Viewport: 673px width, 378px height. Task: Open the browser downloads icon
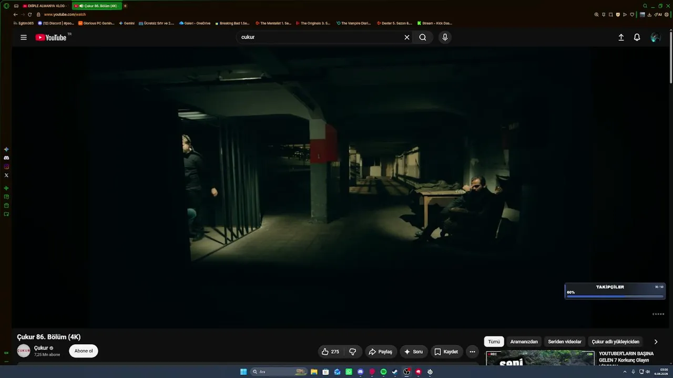[x=650, y=15]
